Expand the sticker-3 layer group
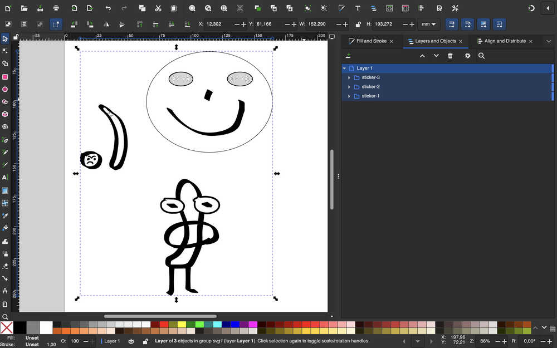Viewport: 557px width, 348px height. tap(349, 77)
